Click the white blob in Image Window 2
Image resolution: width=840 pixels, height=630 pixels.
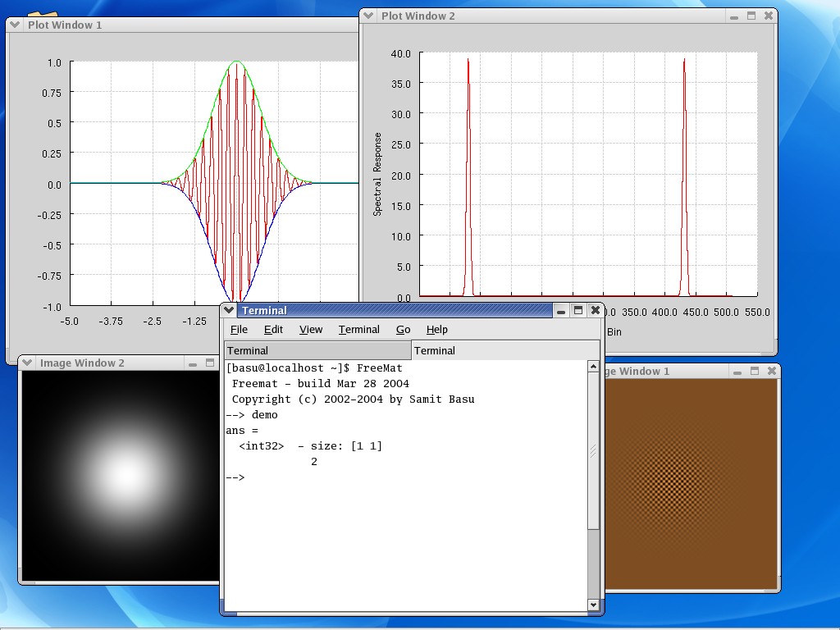pos(127,474)
